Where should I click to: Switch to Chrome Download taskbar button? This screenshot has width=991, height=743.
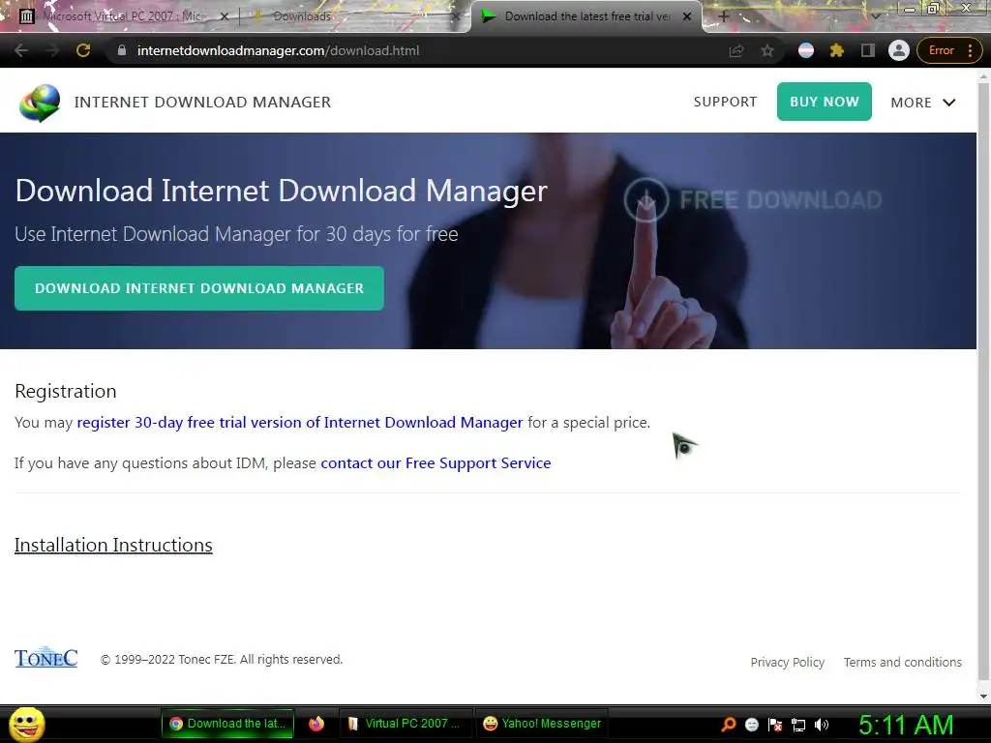(x=227, y=724)
